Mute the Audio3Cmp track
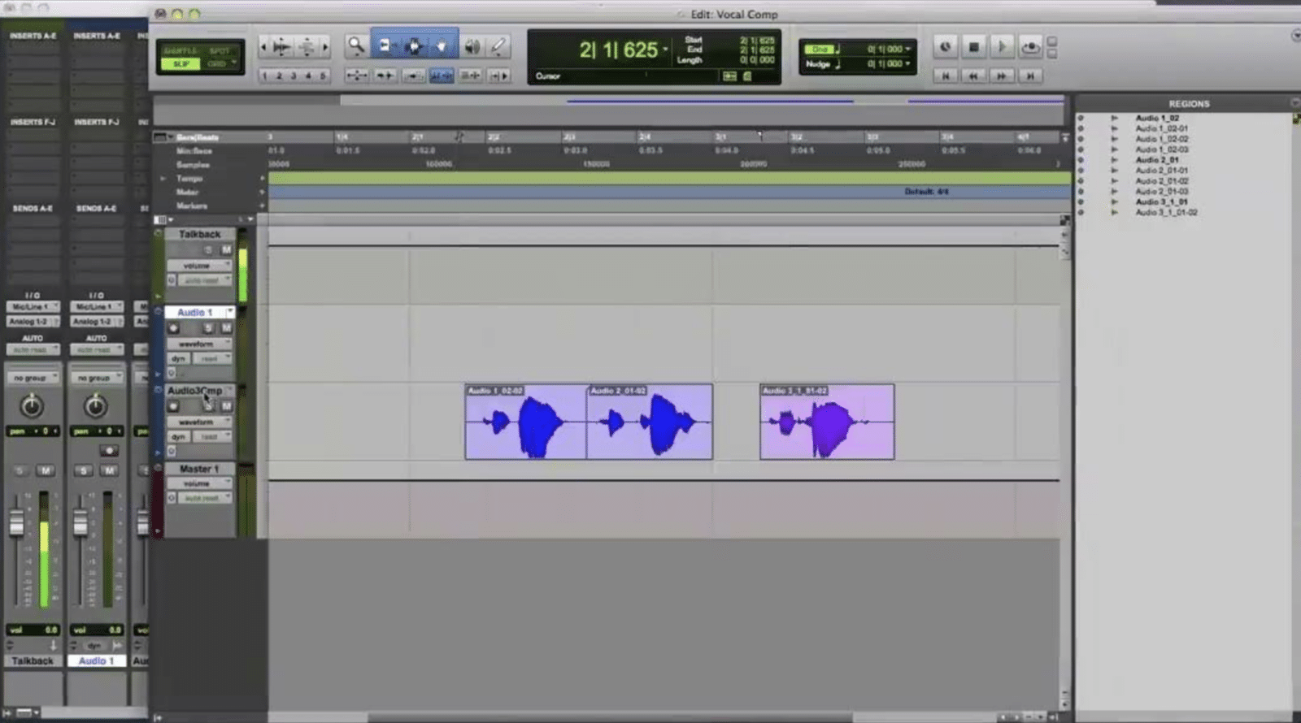Image resolution: width=1301 pixels, height=723 pixels. click(226, 406)
